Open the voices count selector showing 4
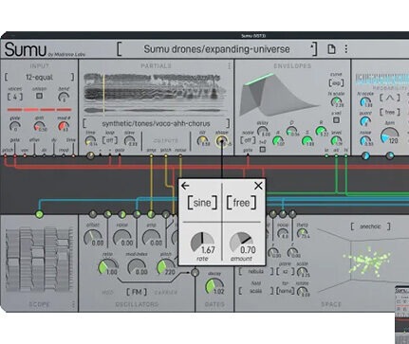 (15, 97)
